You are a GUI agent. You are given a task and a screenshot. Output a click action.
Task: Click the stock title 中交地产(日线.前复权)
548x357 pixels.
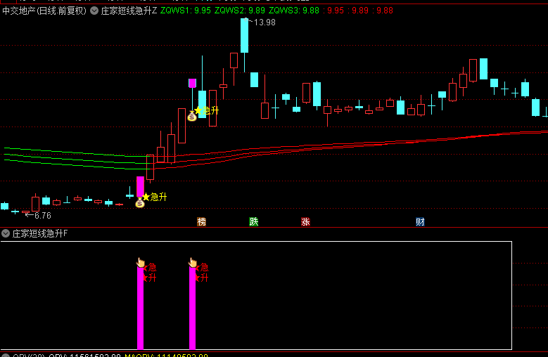(44, 11)
